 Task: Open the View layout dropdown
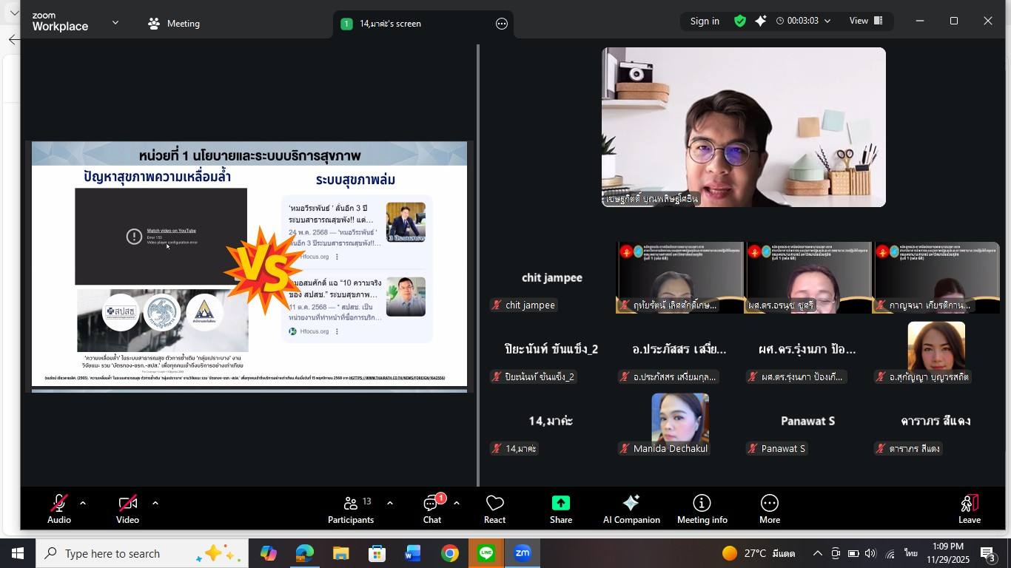pos(865,21)
